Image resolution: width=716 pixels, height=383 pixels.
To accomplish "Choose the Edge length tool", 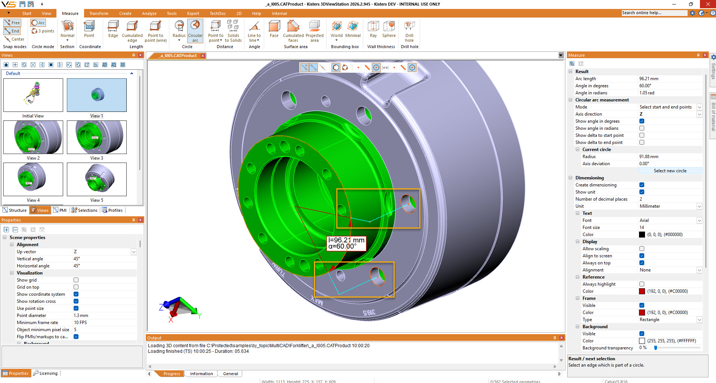I will point(113,29).
